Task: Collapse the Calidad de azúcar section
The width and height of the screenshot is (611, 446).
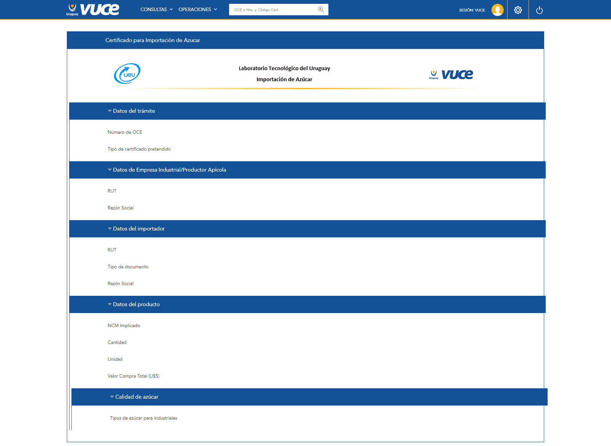Action: click(112, 397)
